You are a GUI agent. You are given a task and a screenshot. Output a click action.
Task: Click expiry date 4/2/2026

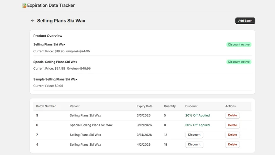pos(144,145)
